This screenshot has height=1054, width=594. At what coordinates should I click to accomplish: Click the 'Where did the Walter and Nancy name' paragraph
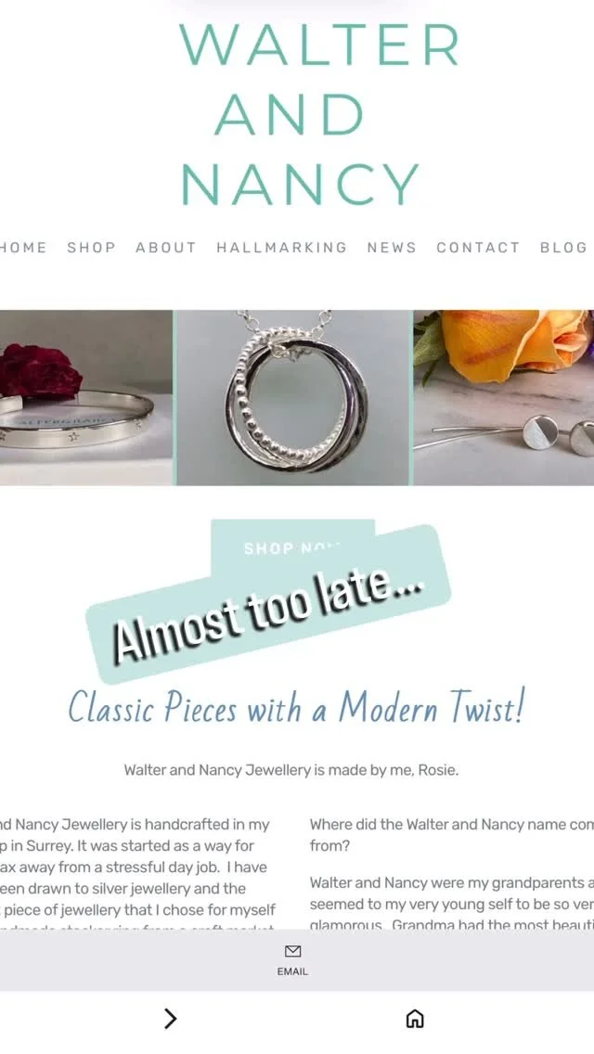pos(451,835)
